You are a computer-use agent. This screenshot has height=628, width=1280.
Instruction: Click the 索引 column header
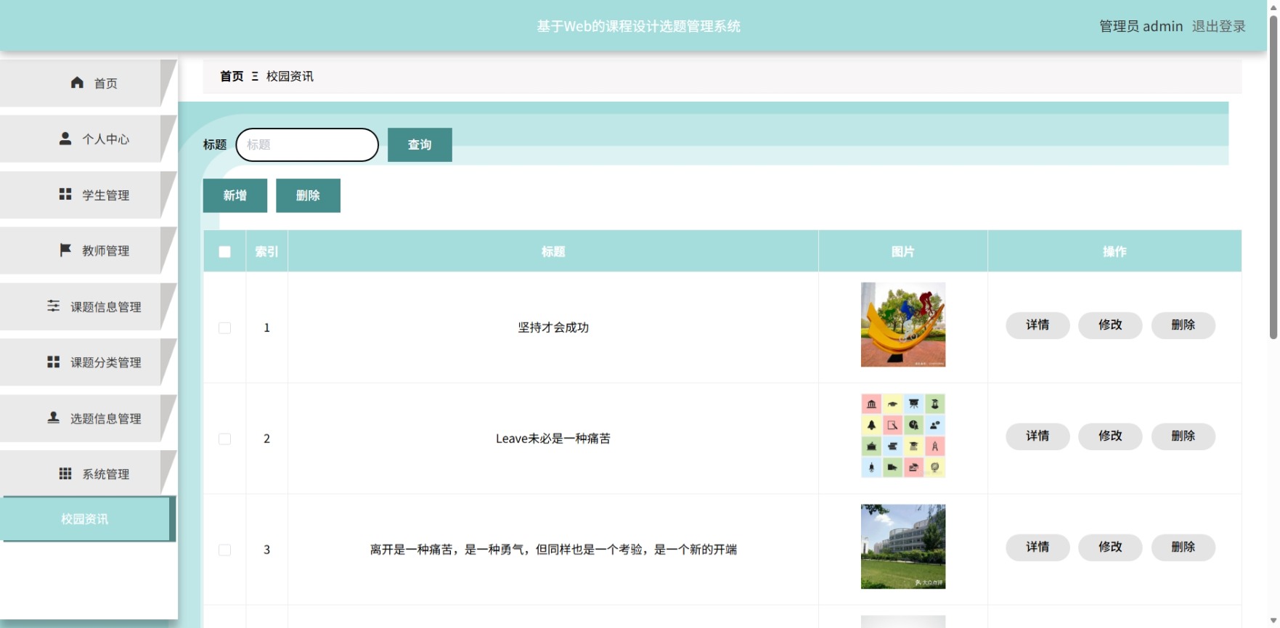tap(266, 252)
